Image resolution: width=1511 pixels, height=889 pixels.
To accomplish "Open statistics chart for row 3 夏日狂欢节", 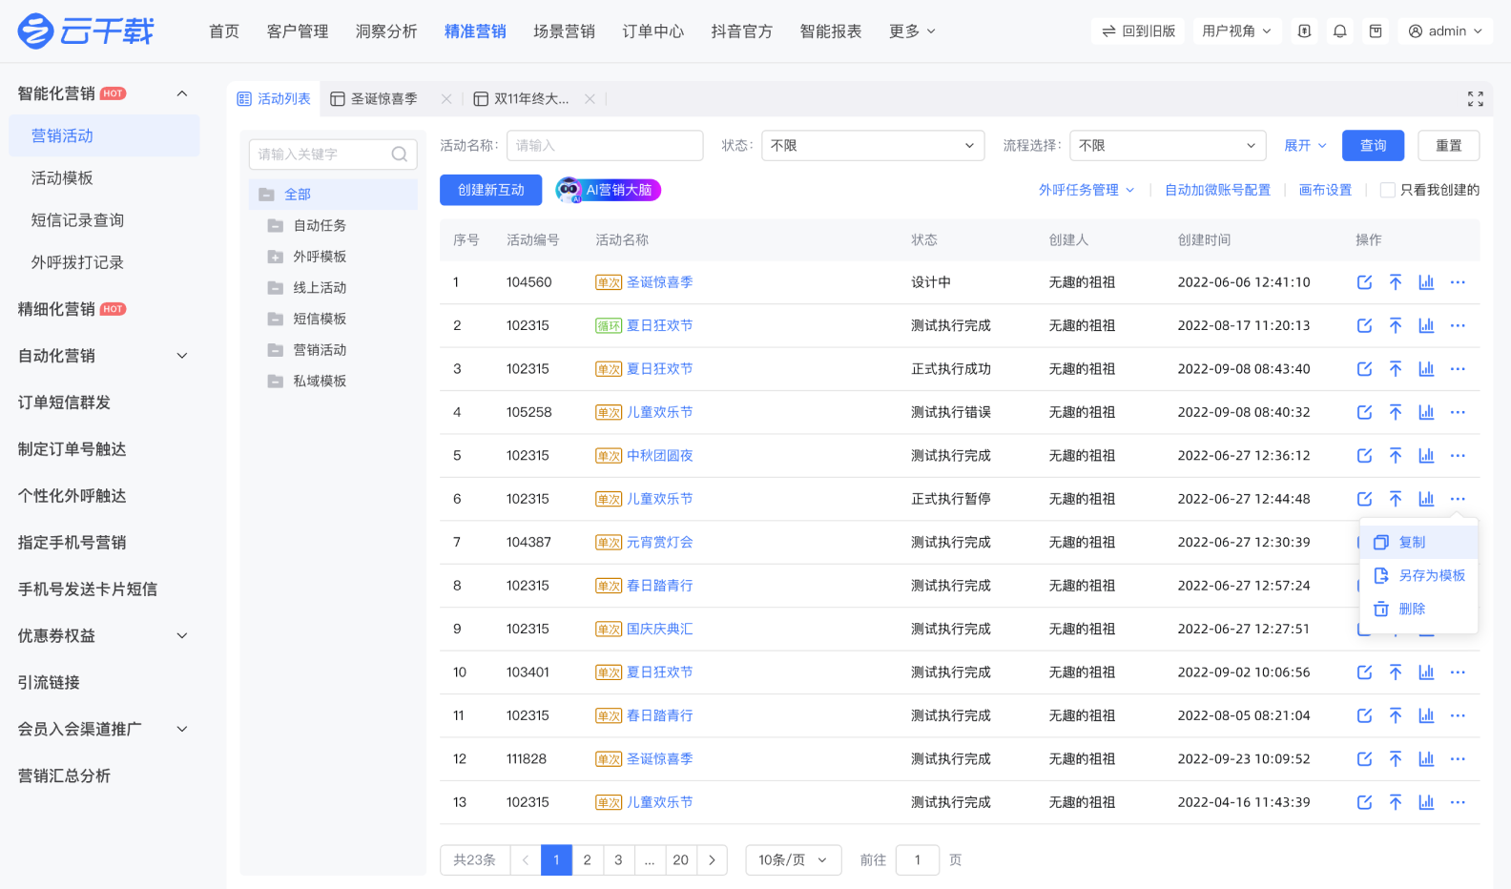I will tap(1426, 369).
